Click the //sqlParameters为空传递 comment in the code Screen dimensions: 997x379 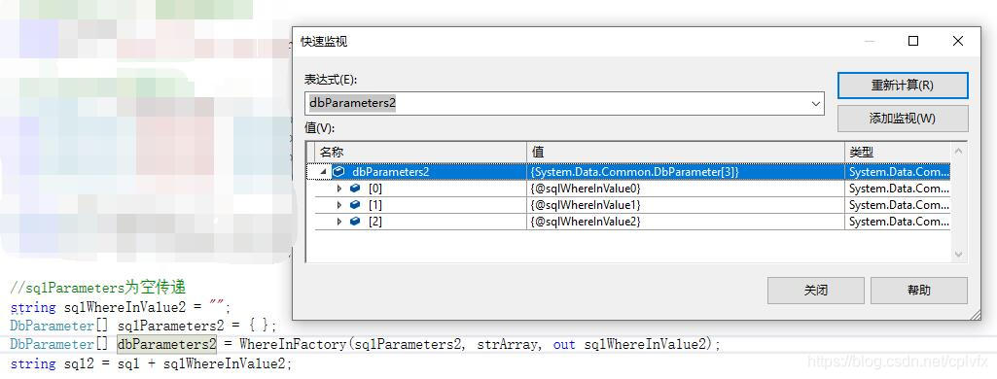(98, 288)
